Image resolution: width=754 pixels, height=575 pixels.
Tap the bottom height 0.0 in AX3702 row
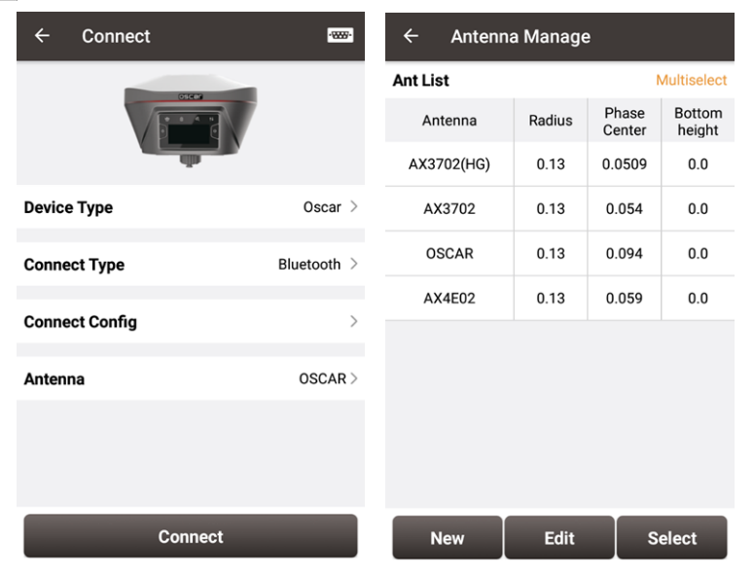click(698, 208)
